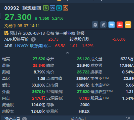Open the LNVGY ADR link

(33, 46)
